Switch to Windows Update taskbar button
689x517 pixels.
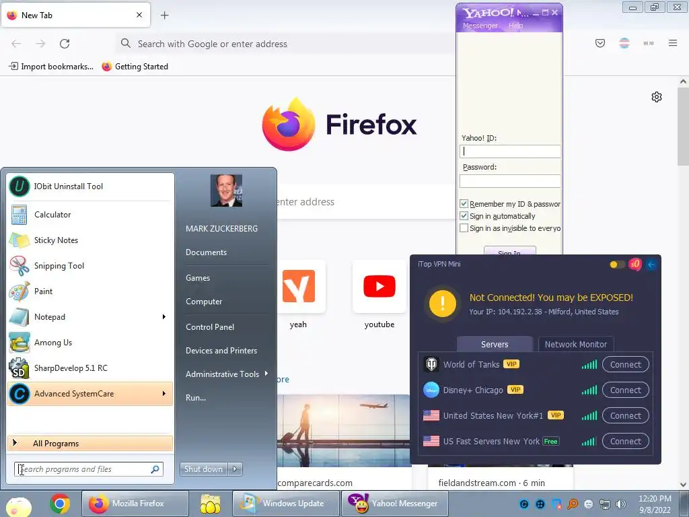285,504
